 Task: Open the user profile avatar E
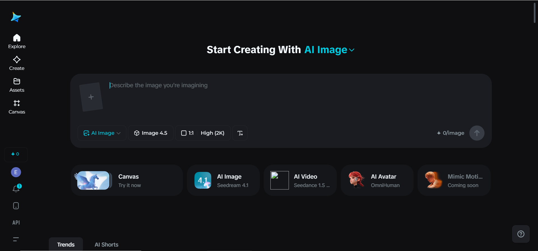16,172
